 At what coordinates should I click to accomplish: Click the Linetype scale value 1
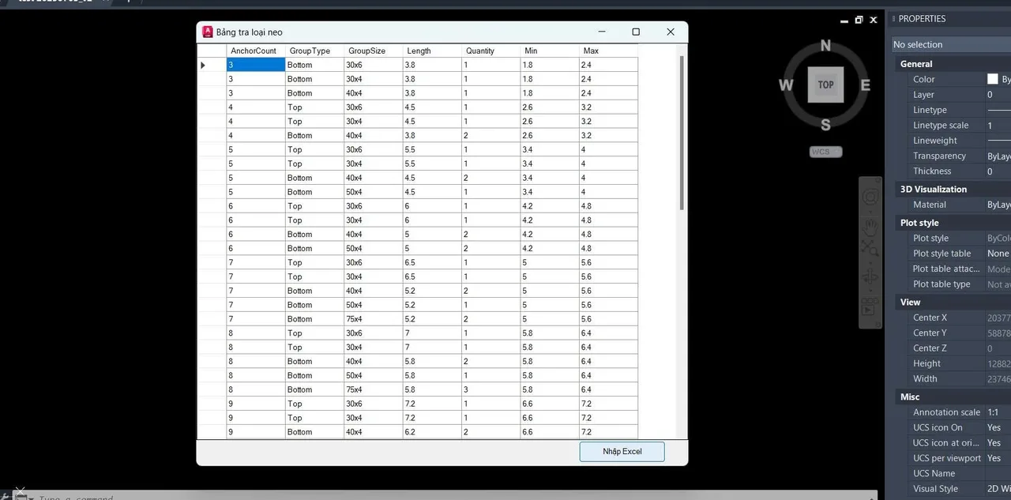click(990, 126)
